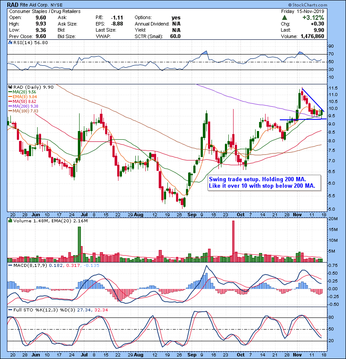
Task: Click the Volume bars legend icon
Action: click(x=10, y=221)
